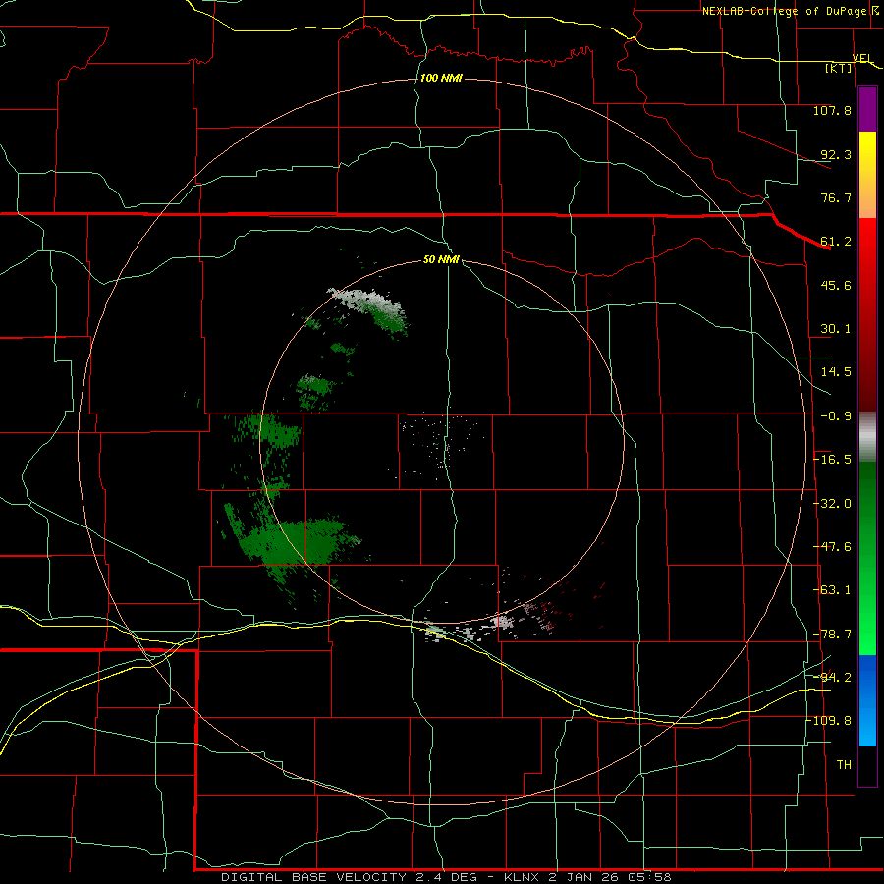This screenshot has width=884, height=884.
Task: Click DIGITAL BASE VELOCITY in the caption
Action: point(313,877)
